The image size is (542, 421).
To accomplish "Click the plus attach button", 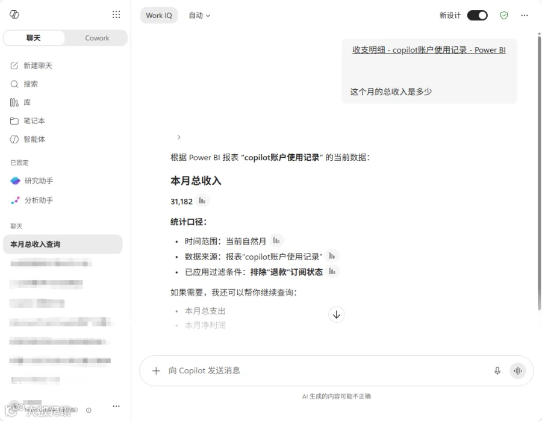I will (156, 371).
